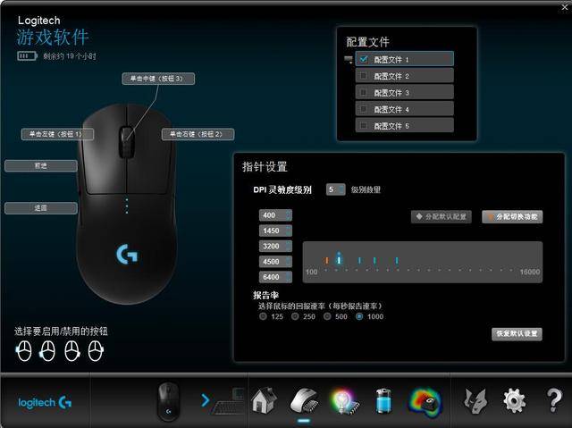Select the mouse device thumbnail in bottom bar
Viewport: 572px width, 428px height.
click(168, 401)
